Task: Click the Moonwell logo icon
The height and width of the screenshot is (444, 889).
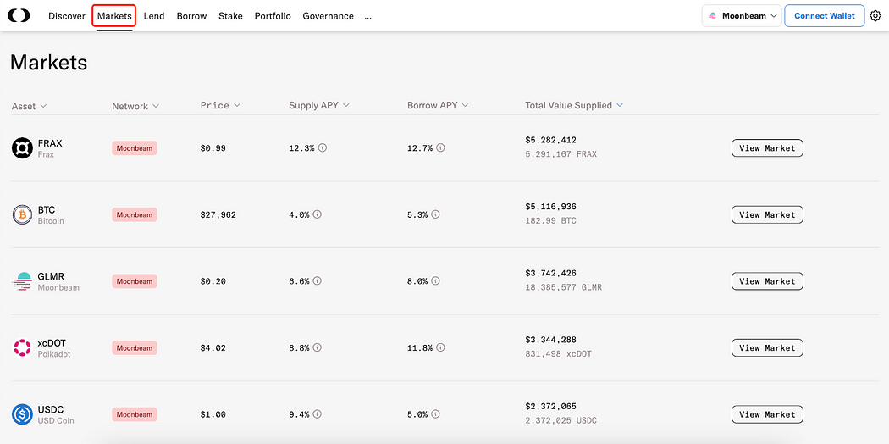Action: point(19,16)
